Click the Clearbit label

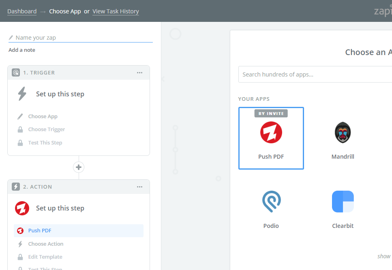pos(343,226)
